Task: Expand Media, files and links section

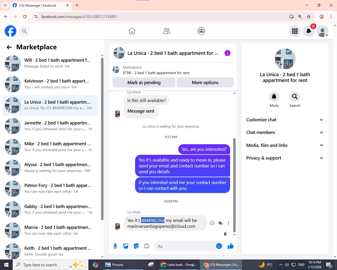Action: pos(285,145)
